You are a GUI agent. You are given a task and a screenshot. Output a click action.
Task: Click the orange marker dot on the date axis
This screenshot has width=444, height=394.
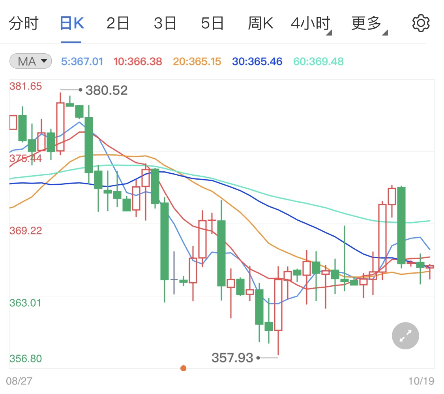coord(183,368)
